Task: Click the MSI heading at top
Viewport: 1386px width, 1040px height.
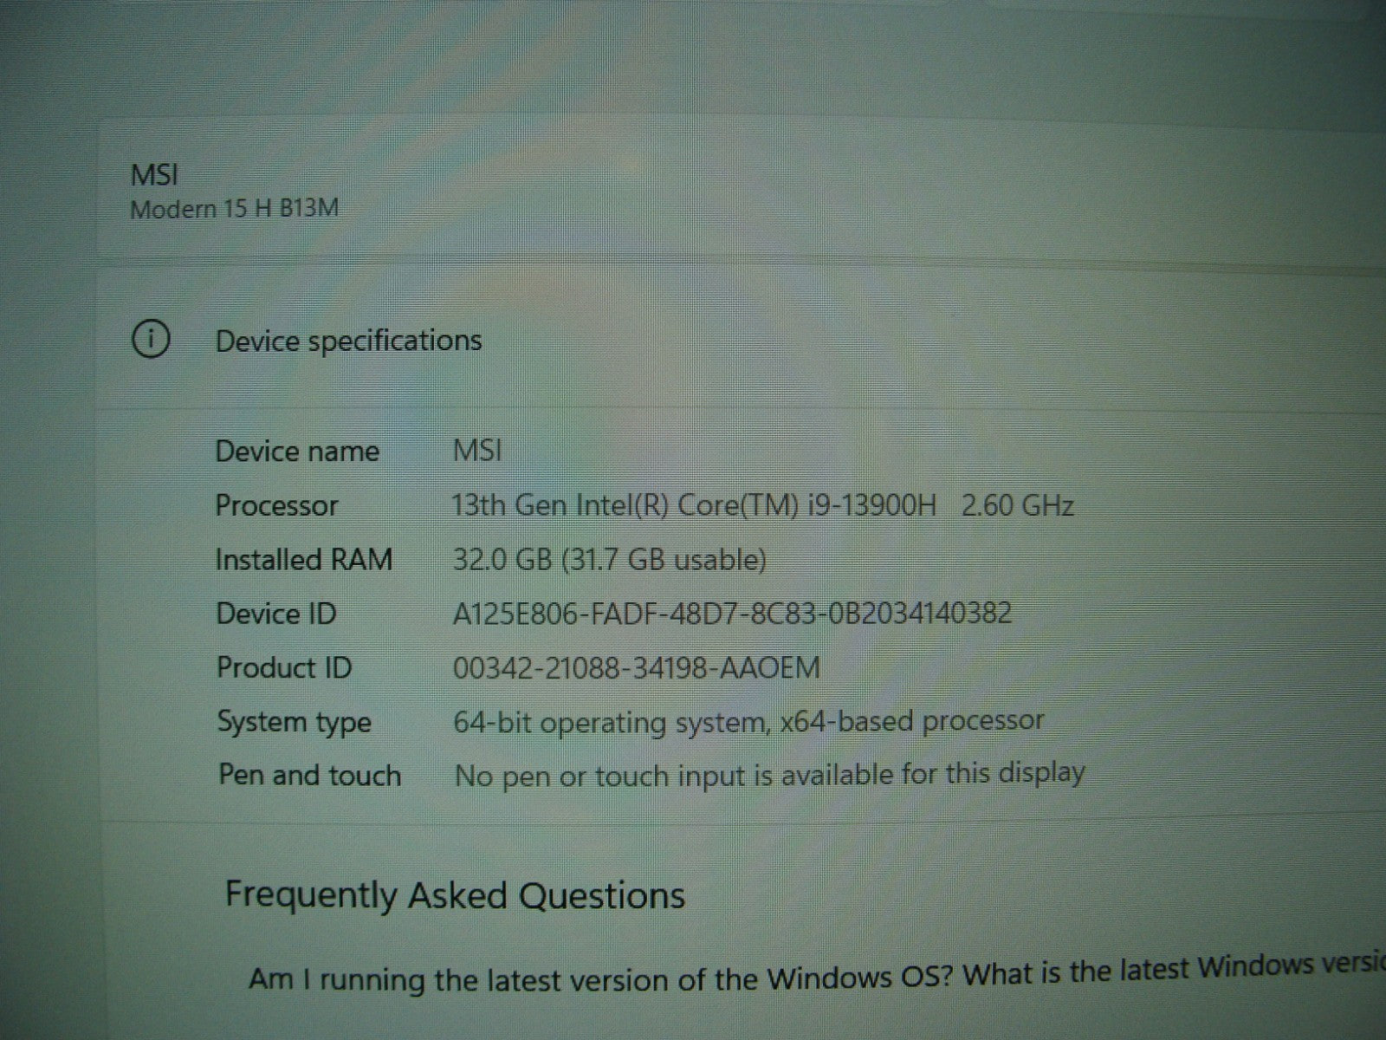Action: click(x=154, y=175)
